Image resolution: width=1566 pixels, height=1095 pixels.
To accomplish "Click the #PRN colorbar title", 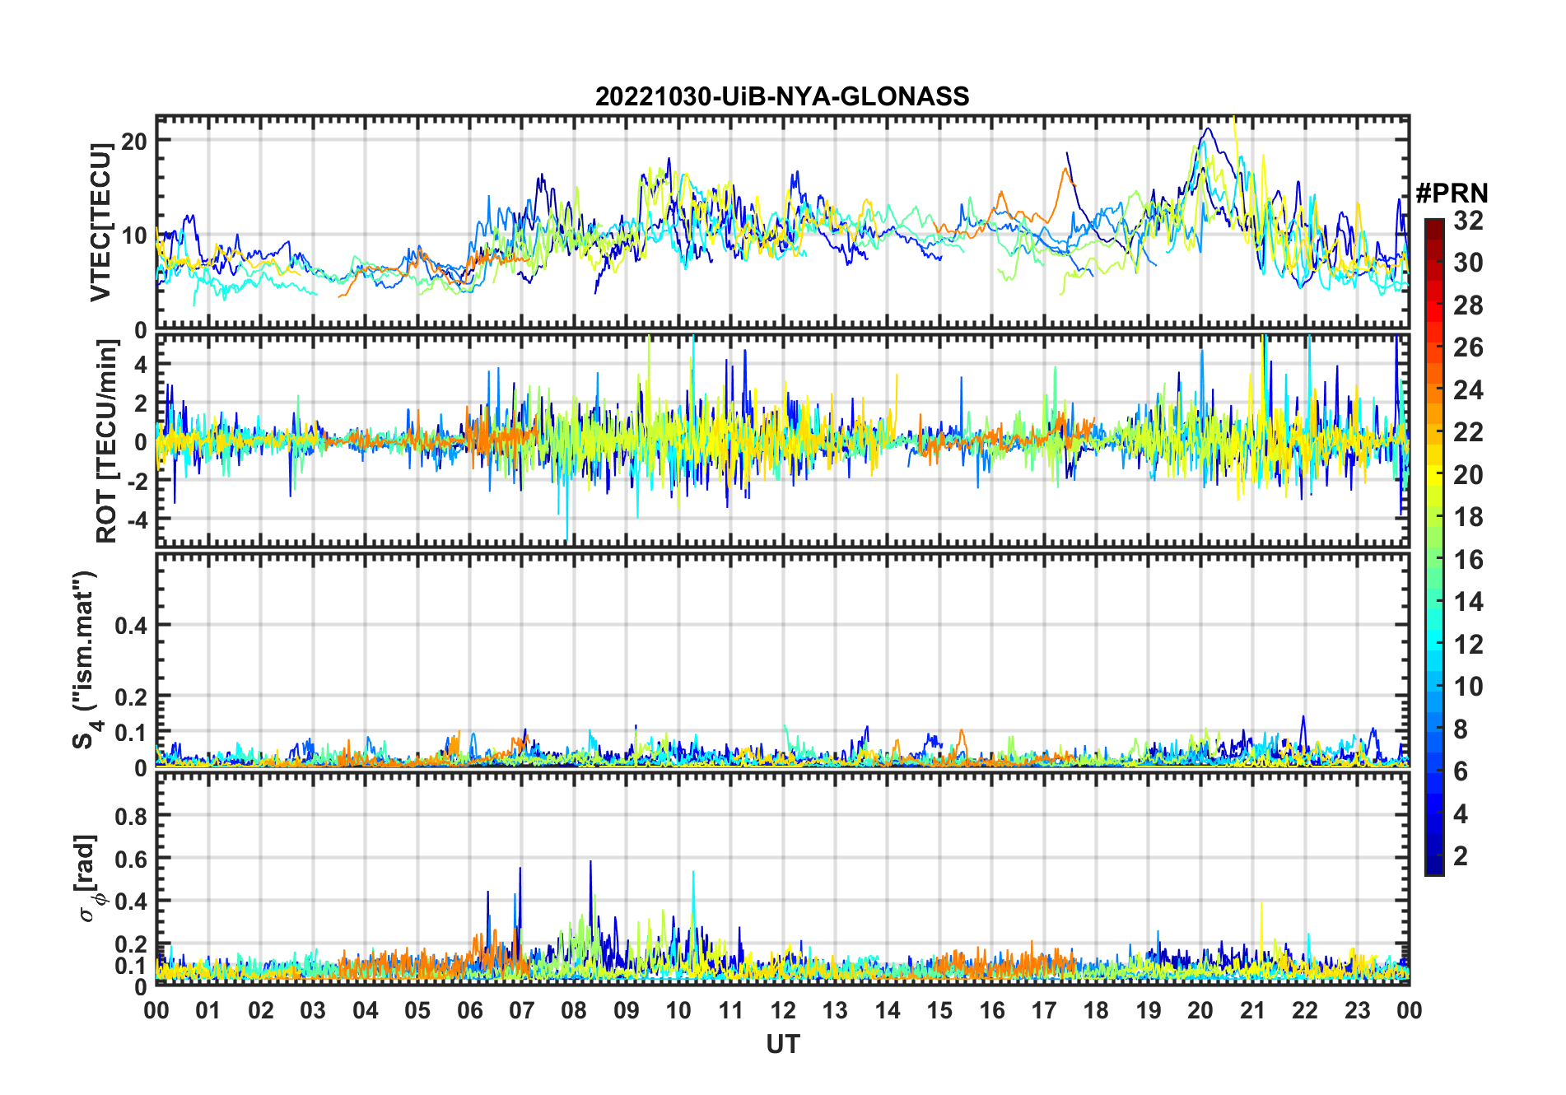I will click(x=1452, y=193).
